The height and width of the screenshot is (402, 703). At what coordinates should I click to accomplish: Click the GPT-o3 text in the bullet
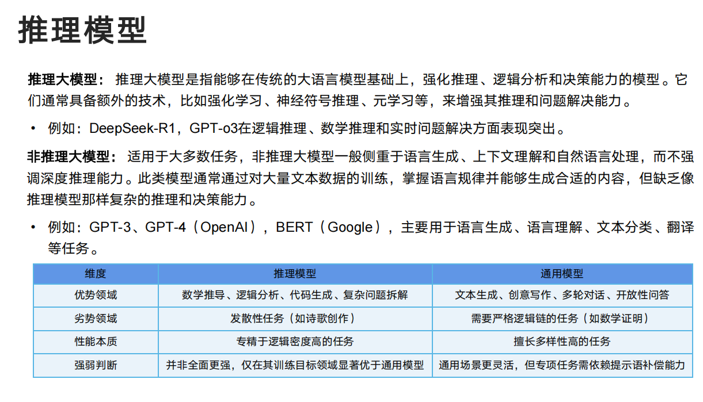[x=214, y=128]
